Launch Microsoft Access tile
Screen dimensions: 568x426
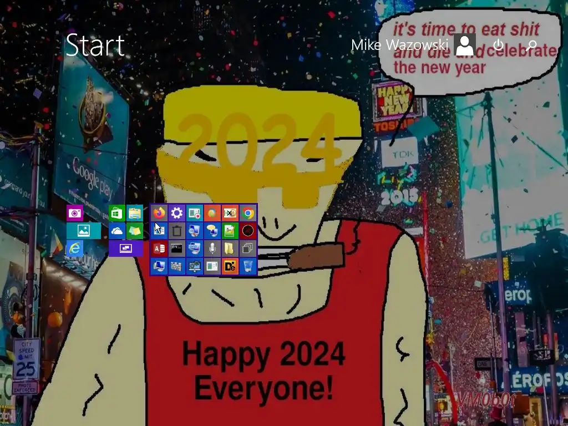(159, 248)
